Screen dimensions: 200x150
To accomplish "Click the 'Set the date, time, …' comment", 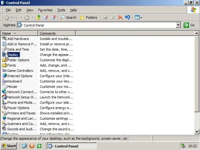I will coord(56,49).
